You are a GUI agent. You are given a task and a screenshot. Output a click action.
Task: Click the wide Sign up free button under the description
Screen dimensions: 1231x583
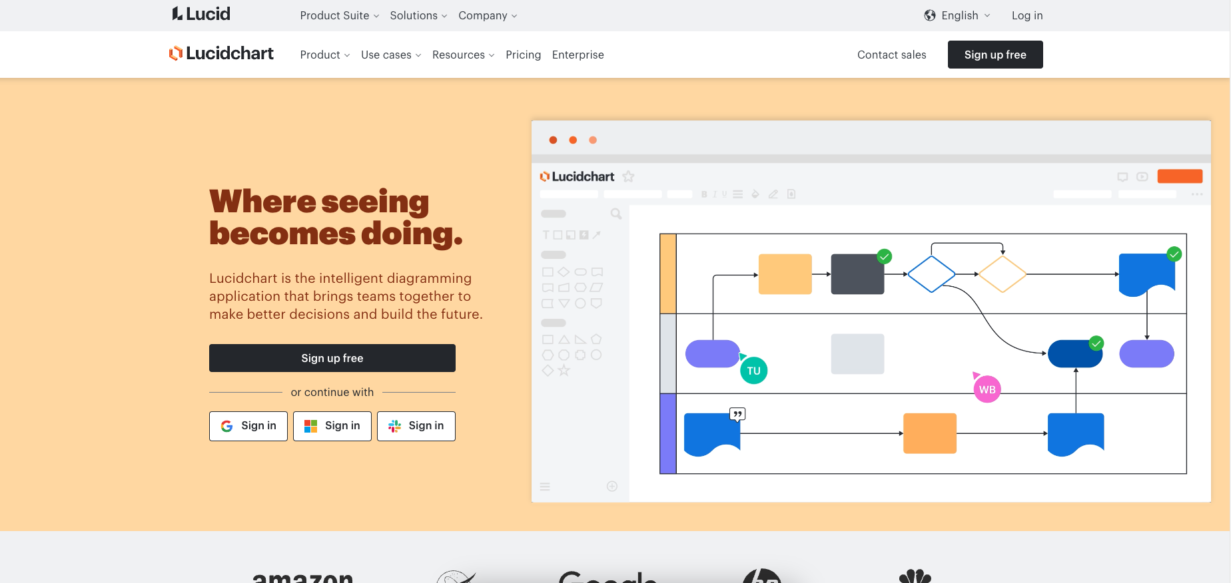click(332, 358)
